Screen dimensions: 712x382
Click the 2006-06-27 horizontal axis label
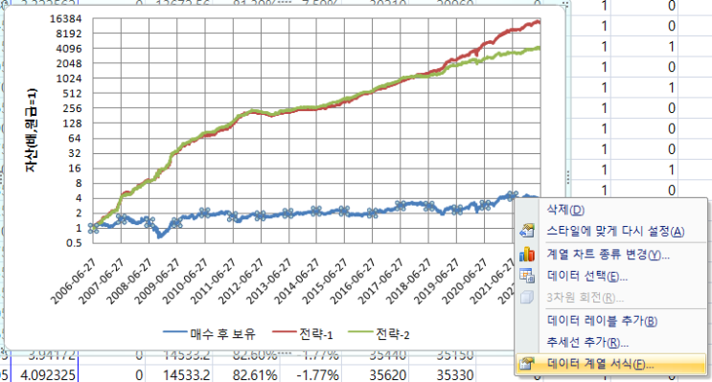[73, 282]
